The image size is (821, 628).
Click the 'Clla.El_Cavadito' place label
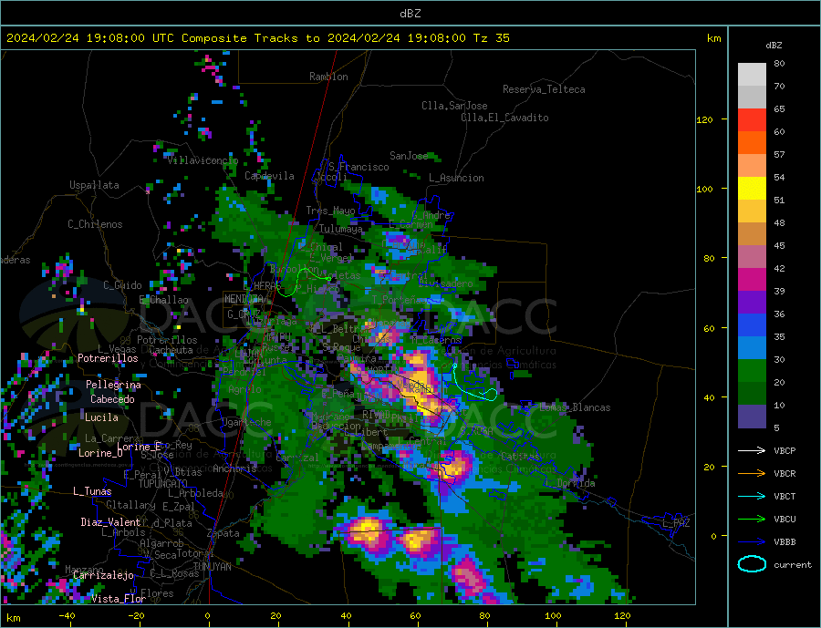click(x=504, y=118)
